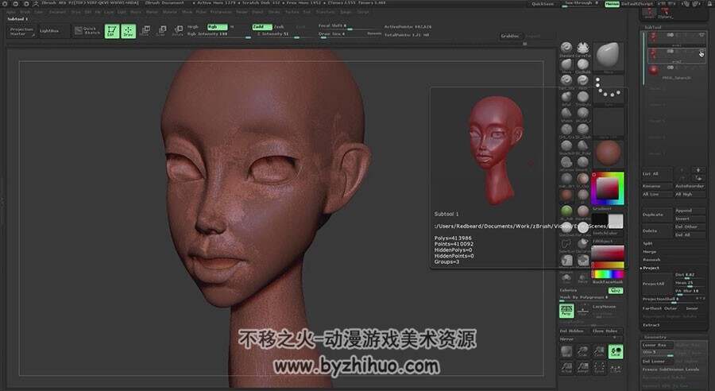Screen dimensions: 715x391
Task: Toggle Draw mode
Action: point(128,31)
